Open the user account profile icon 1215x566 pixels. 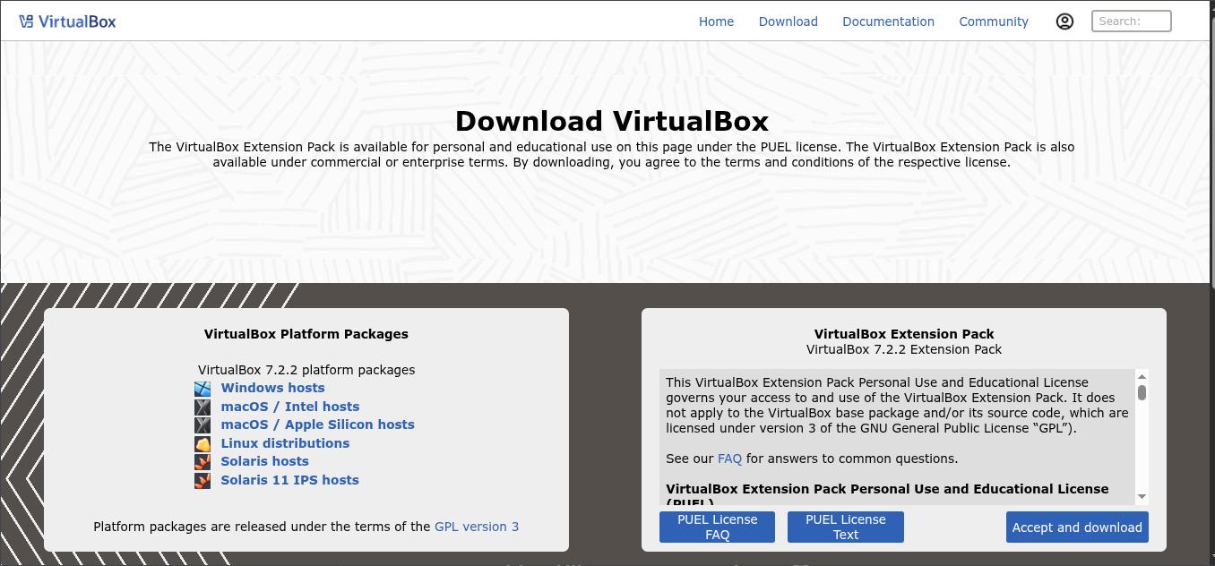click(1064, 21)
